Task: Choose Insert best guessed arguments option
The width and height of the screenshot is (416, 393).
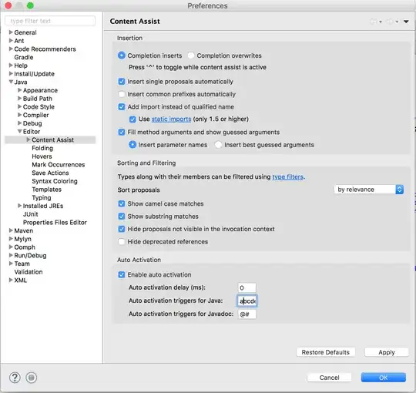Action: coord(218,145)
